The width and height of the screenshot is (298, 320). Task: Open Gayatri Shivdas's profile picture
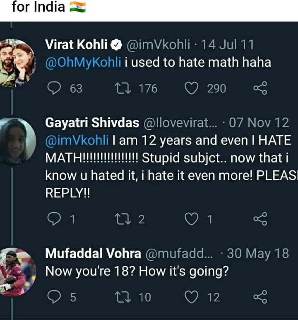(17, 141)
